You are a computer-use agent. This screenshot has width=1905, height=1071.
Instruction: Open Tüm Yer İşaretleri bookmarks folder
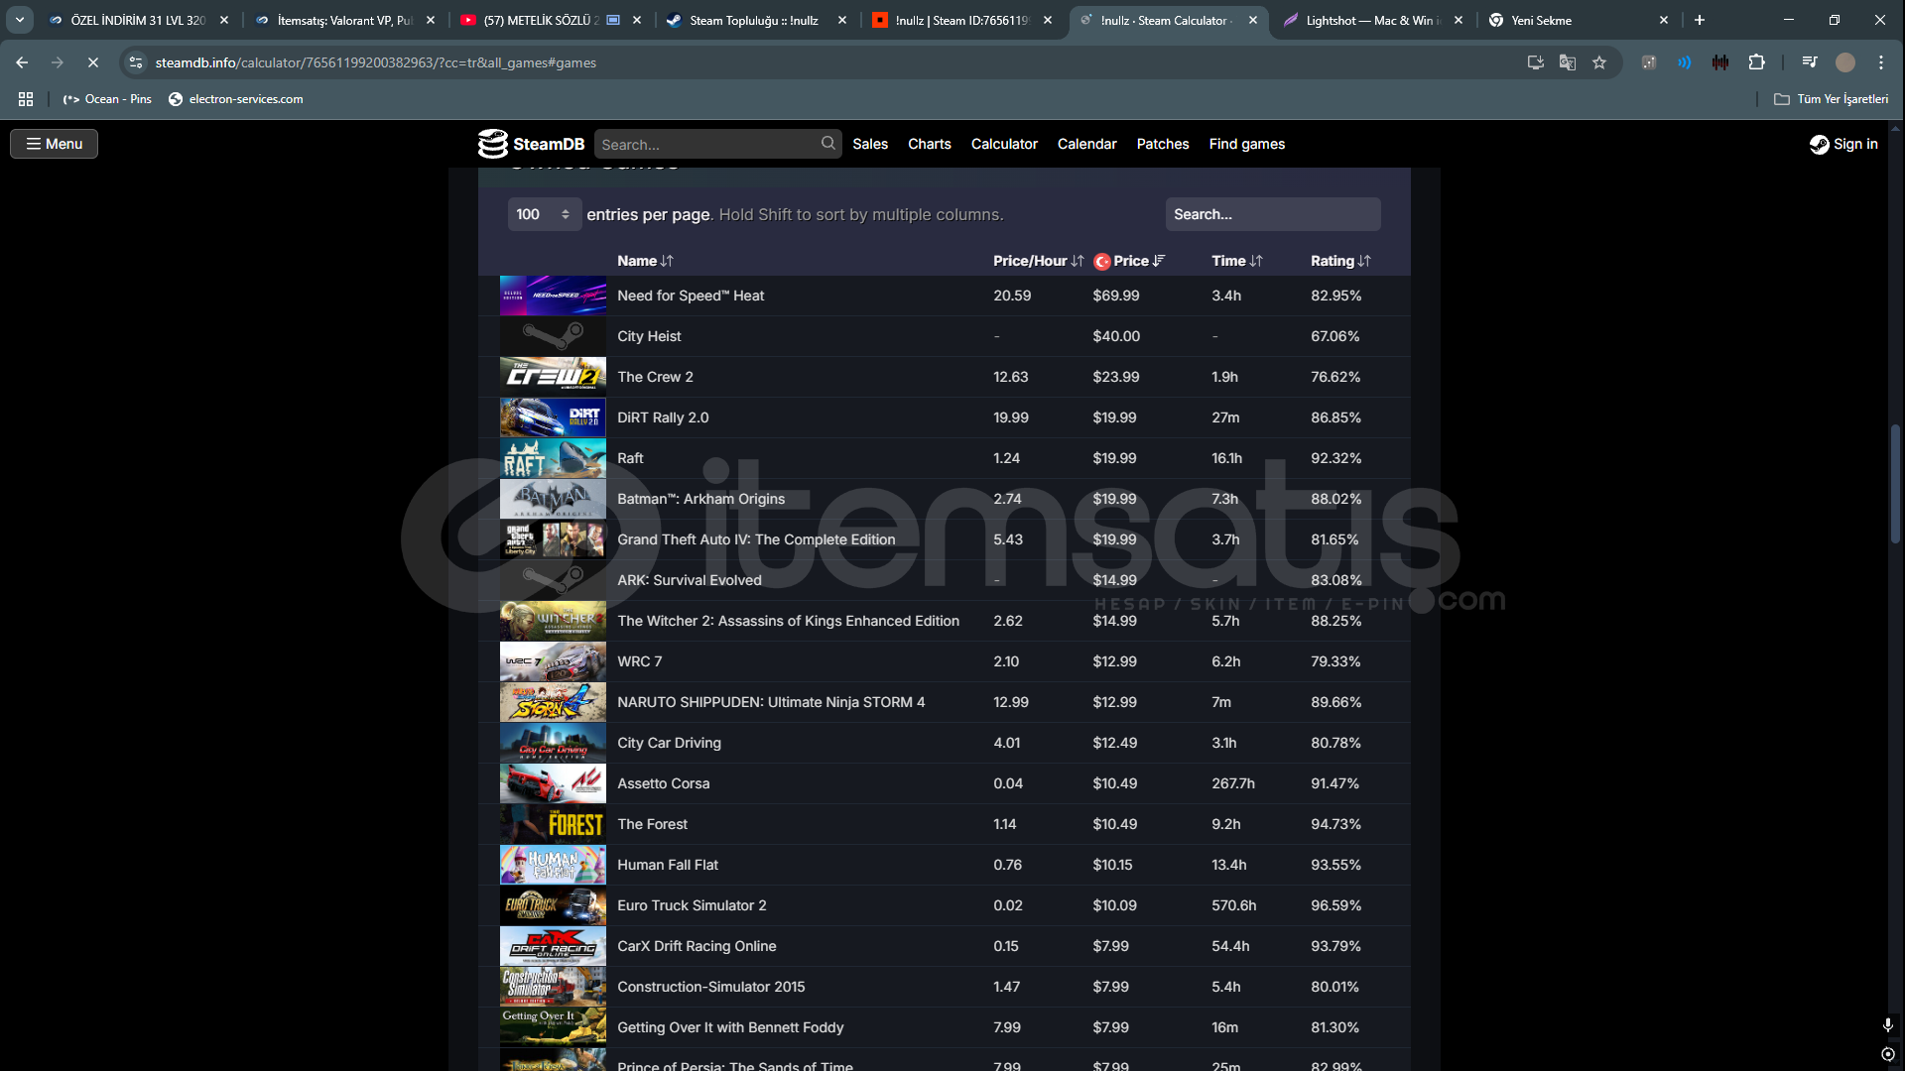pos(1831,99)
